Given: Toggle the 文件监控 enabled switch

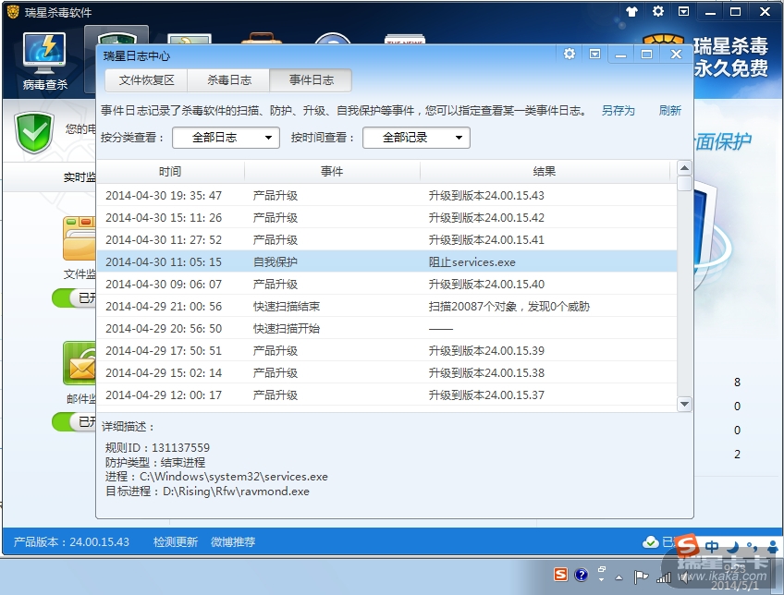Looking at the screenshot, I should (76, 297).
